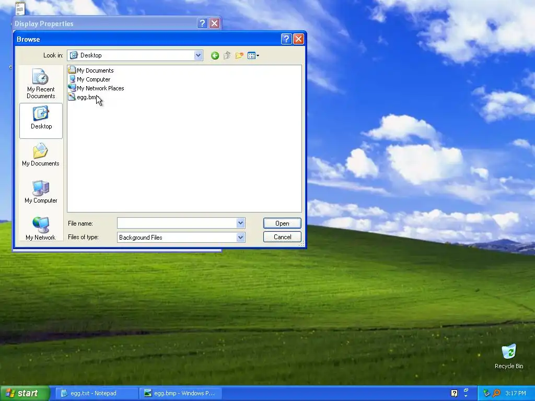Go back using the green back arrow

click(215, 55)
